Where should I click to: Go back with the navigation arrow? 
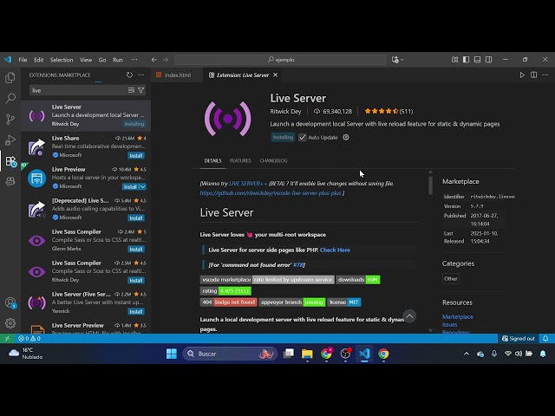[154, 60]
